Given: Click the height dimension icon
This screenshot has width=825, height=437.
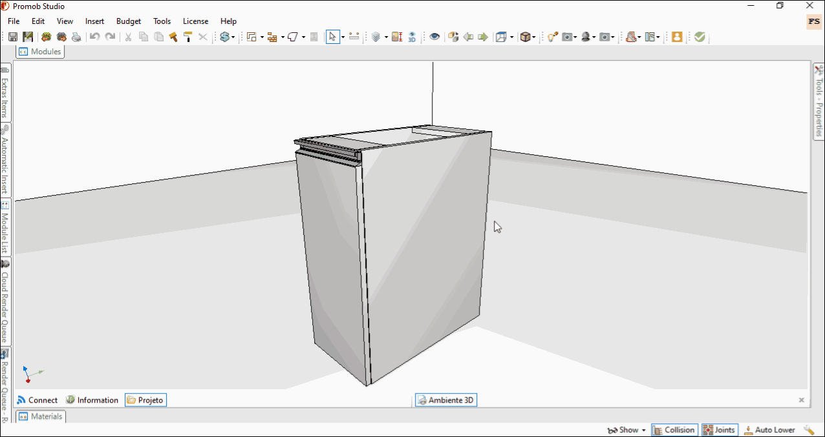Looking at the screenshot, I should coord(397,37).
